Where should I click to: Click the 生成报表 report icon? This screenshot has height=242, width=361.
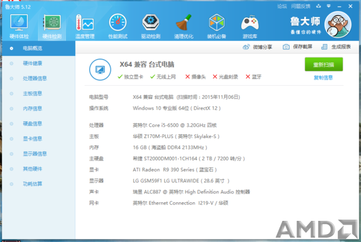point(324,47)
